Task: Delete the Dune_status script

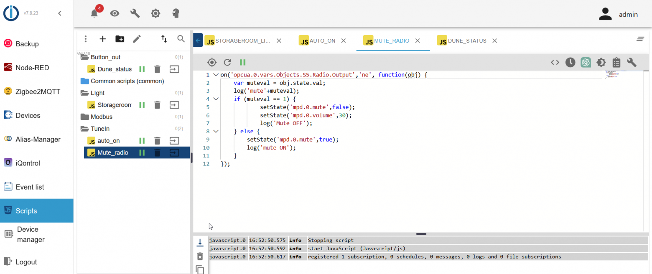Action: pos(157,69)
